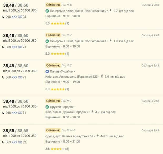Click the walking icon beside 2.7 км distance
This screenshot has height=154, width=163.
pos(110,11)
